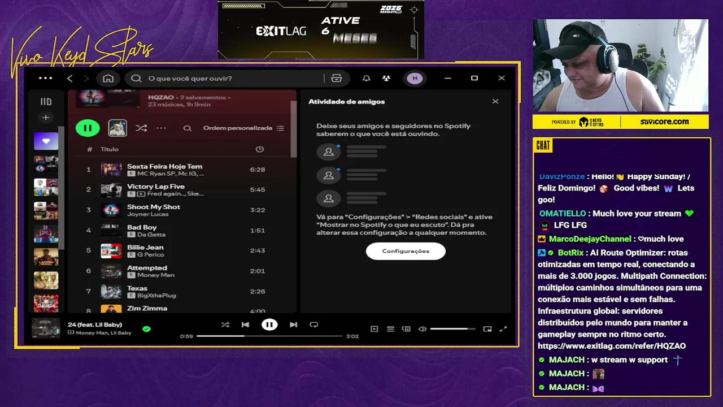Click the 'Título' column header
Image resolution: width=723 pixels, height=407 pixels.
point(110,149)
